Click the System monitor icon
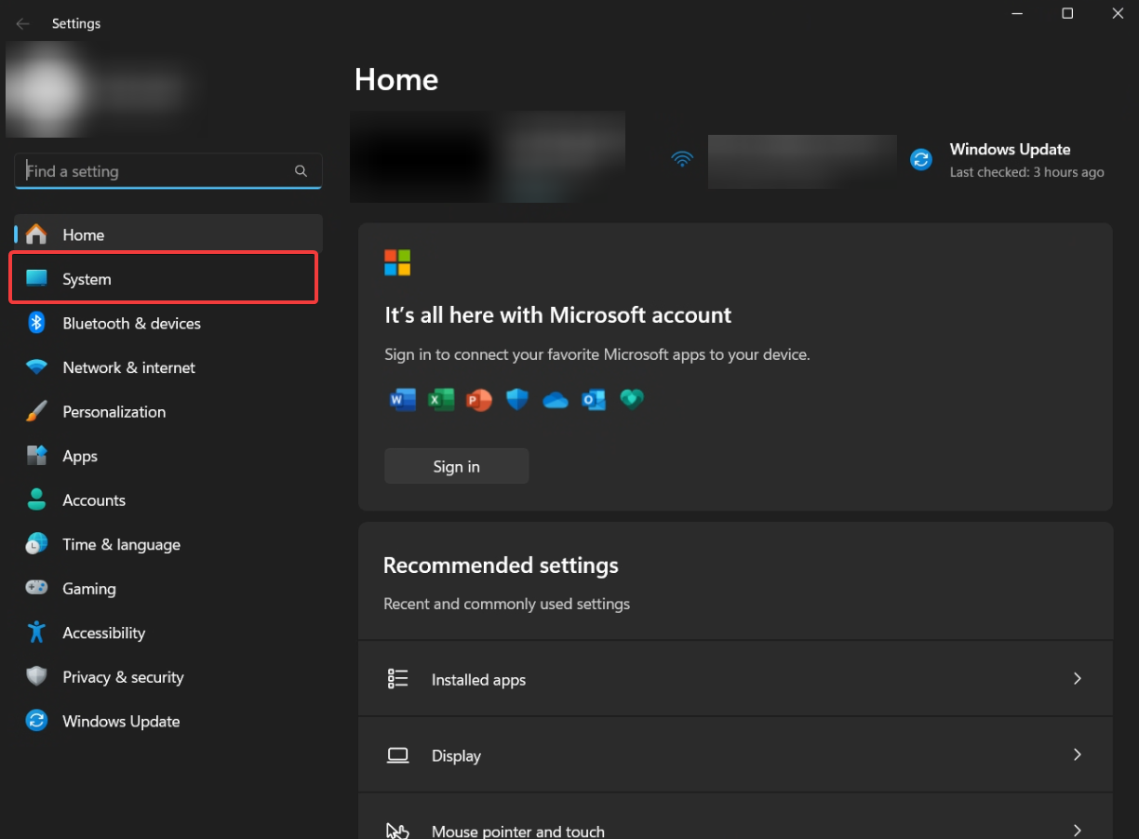This screenshot has height=839, width=1139. coord(36,278)
